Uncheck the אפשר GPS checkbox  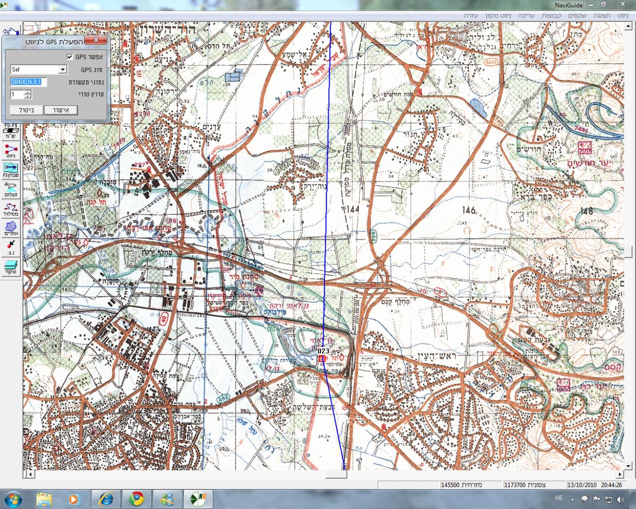pyautogui.click(x=70, y=57)
